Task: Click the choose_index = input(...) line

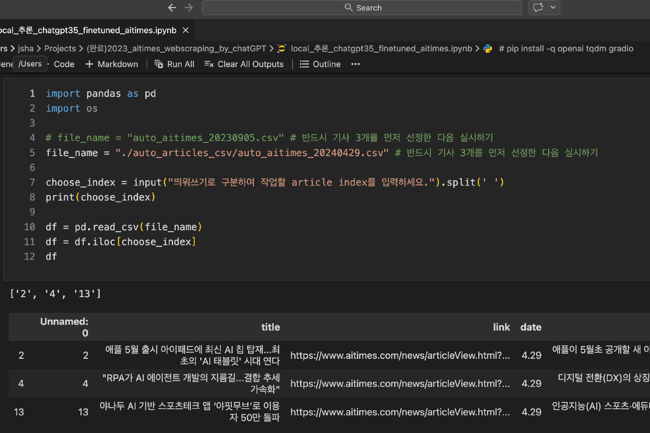Action: tap(275, 182)
